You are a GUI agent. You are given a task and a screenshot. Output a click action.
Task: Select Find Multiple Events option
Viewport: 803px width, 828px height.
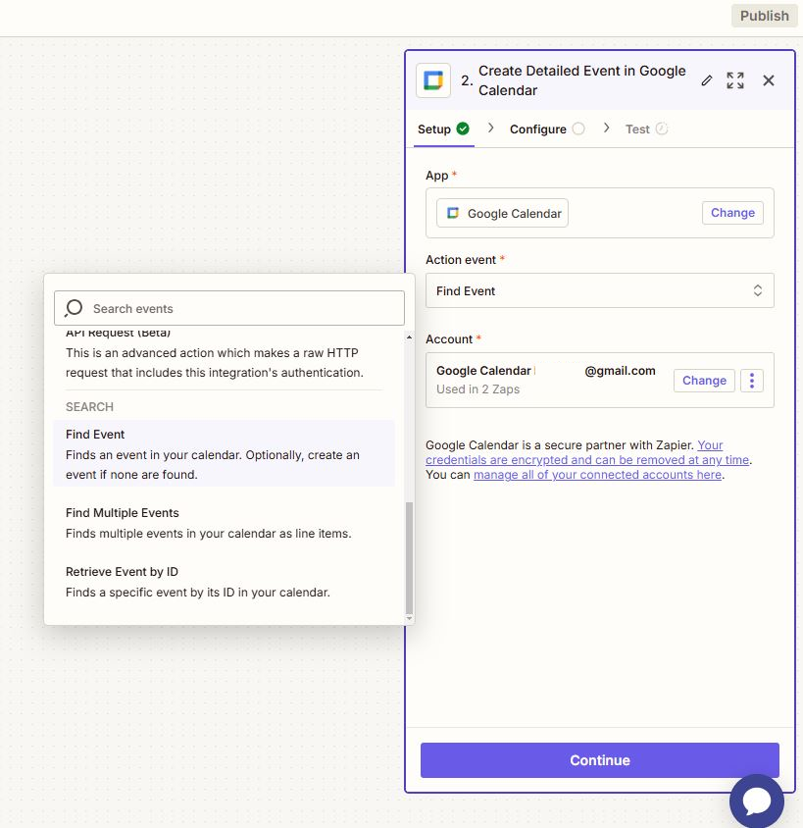(x=225, y=523)
